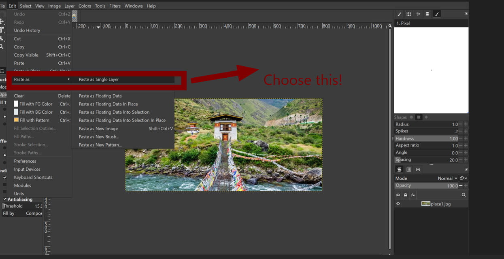This screenshot has height=259, width=504.
Task: Open the Select menu
Action: [x=26, y=6]
